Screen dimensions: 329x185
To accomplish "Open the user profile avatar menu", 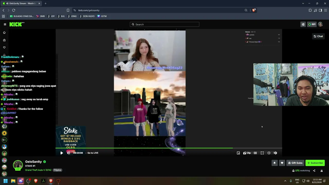I will 320,24.
